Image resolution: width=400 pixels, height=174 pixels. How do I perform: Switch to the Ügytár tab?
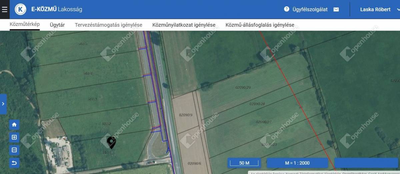[57, 25]
